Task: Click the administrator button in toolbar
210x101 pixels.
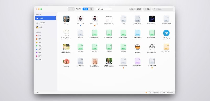Action: coord(139,9)
